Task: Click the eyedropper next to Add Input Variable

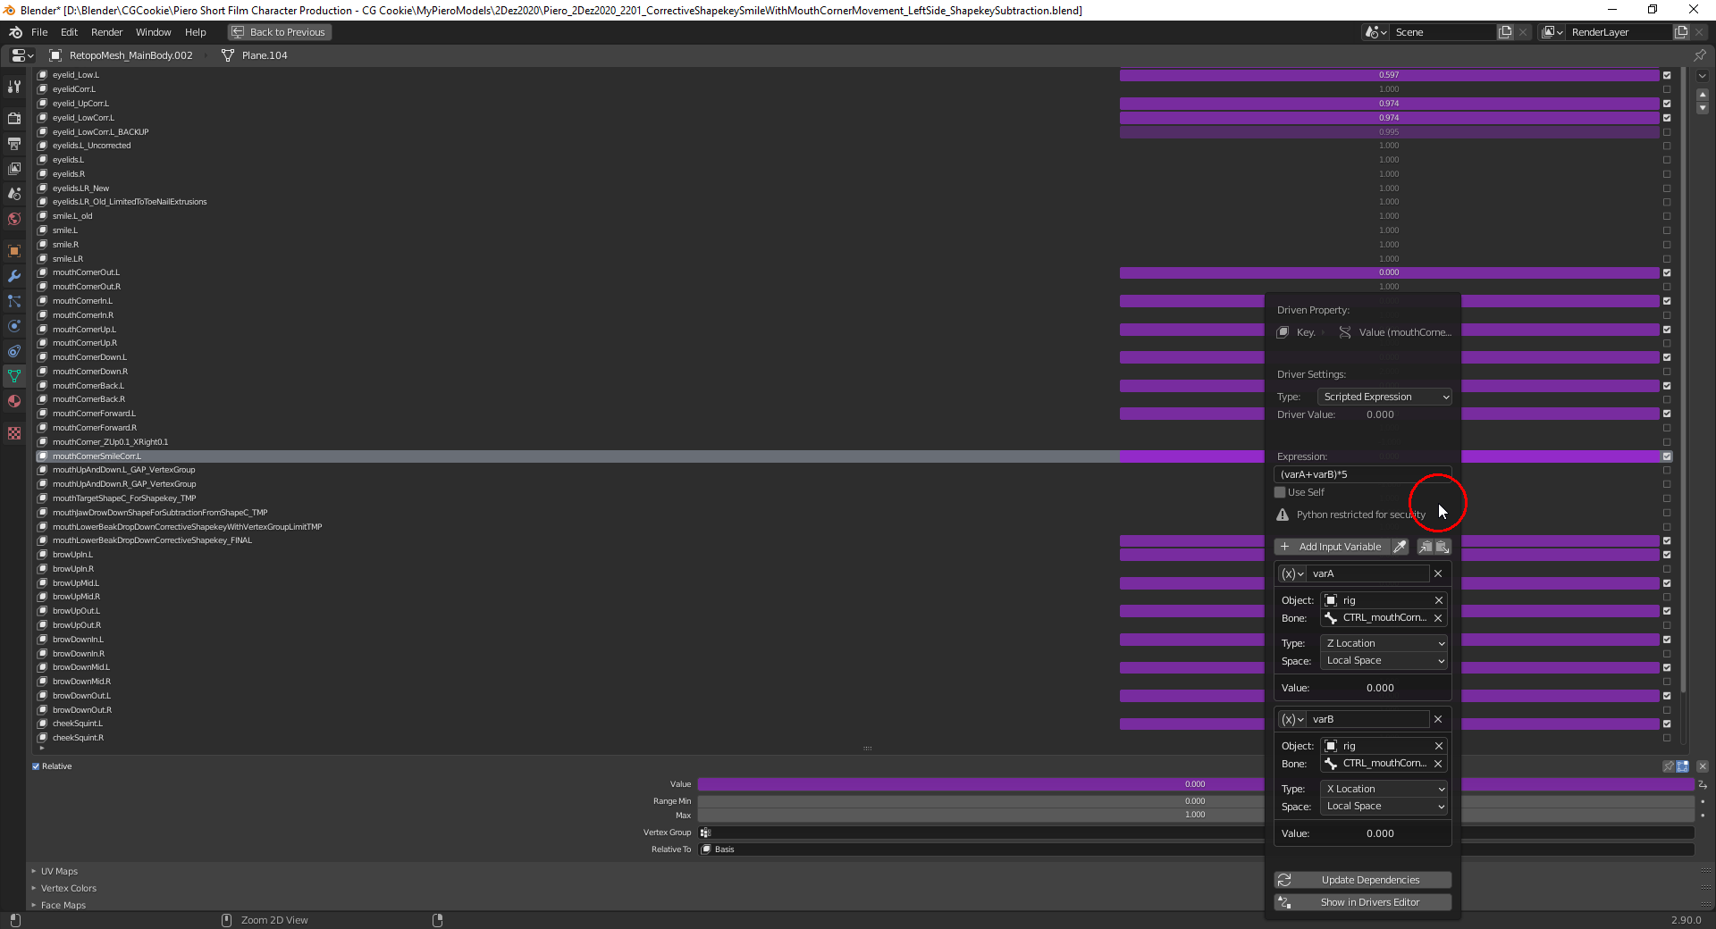Action: pos(1400,547)
